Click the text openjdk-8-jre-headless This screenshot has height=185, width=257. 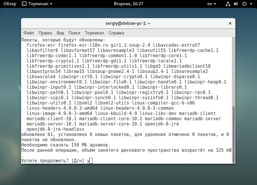[x=55, y=129]
